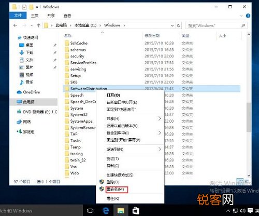Viewport: 259px width, 216px height.
Task: Click 此电脑 breadcrumb in address bar
Action: tap(61, 25)
